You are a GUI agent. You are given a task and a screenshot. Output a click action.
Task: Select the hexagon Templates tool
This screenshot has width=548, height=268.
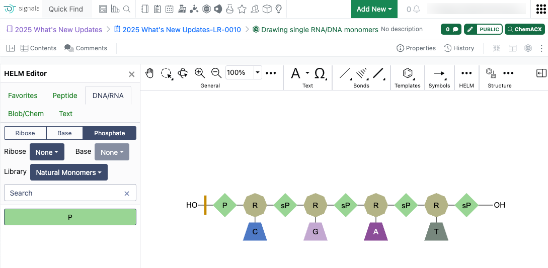(407, 73)
